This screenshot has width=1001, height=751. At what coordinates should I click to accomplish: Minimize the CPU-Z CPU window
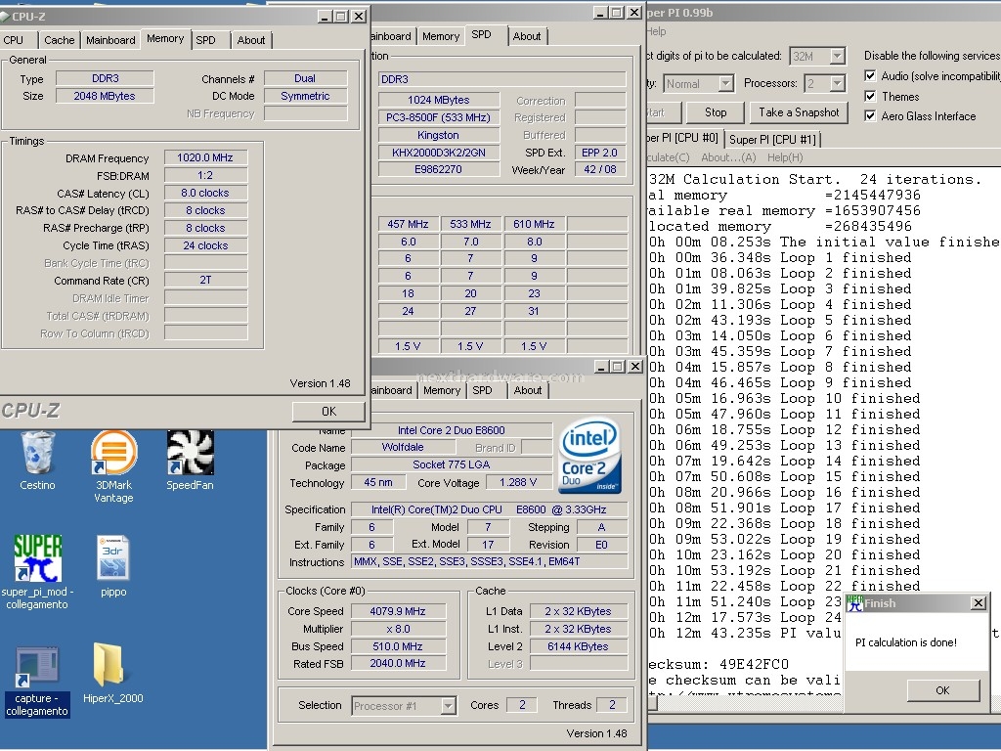point(601,366)
